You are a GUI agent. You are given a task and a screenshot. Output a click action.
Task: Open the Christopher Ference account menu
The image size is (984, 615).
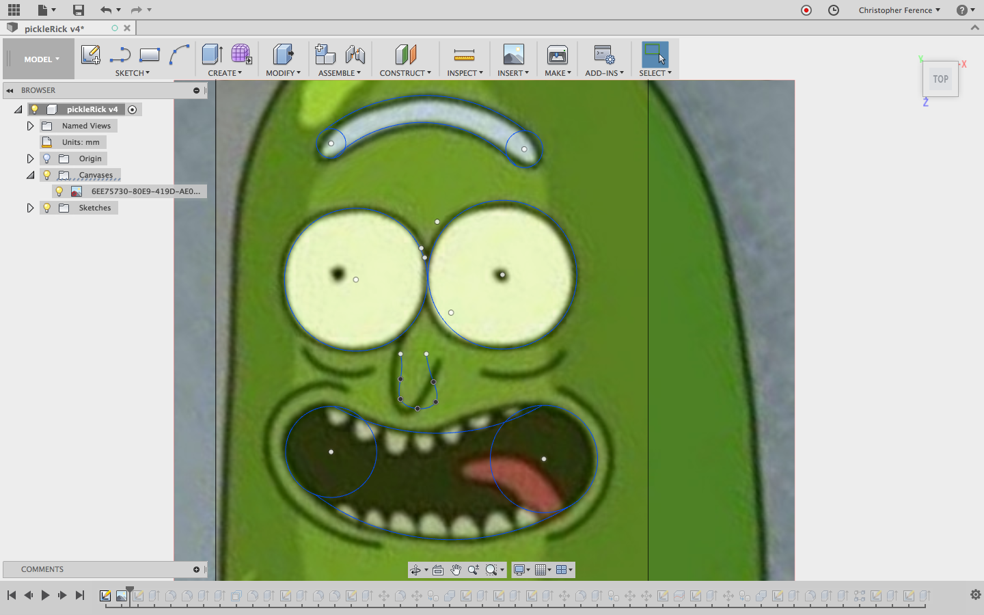899,10
